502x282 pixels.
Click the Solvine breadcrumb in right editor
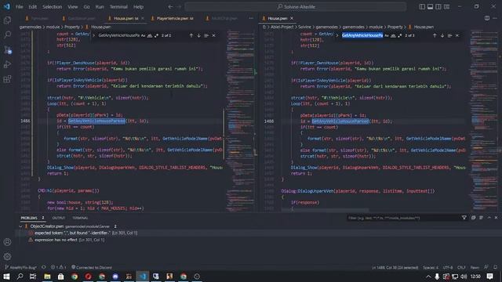305,27
